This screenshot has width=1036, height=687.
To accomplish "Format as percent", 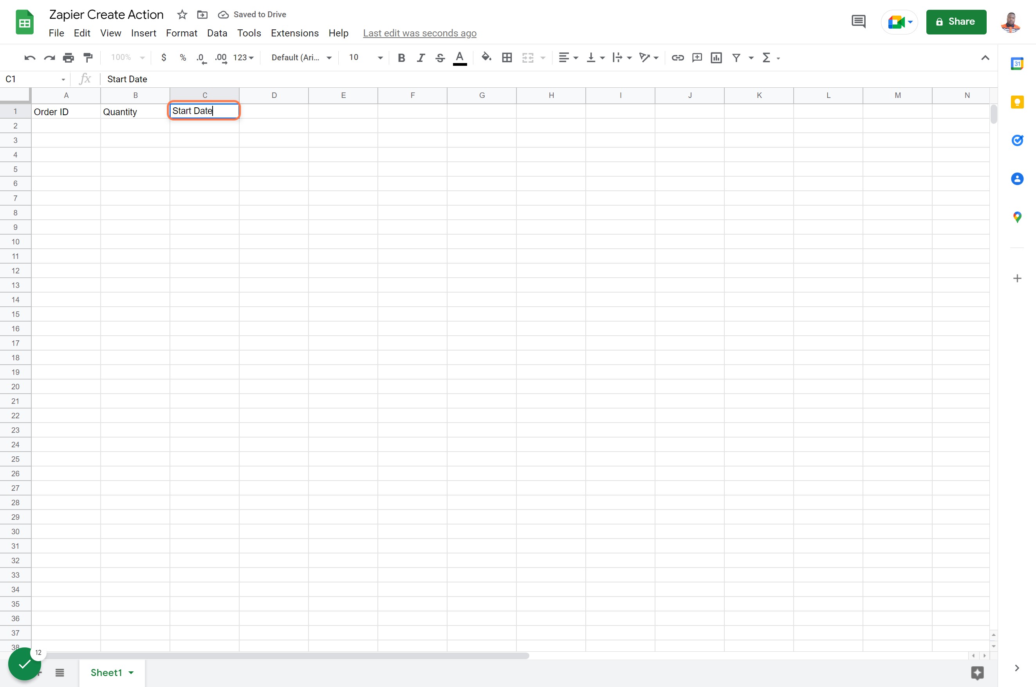I will click(x=183, y=58).
